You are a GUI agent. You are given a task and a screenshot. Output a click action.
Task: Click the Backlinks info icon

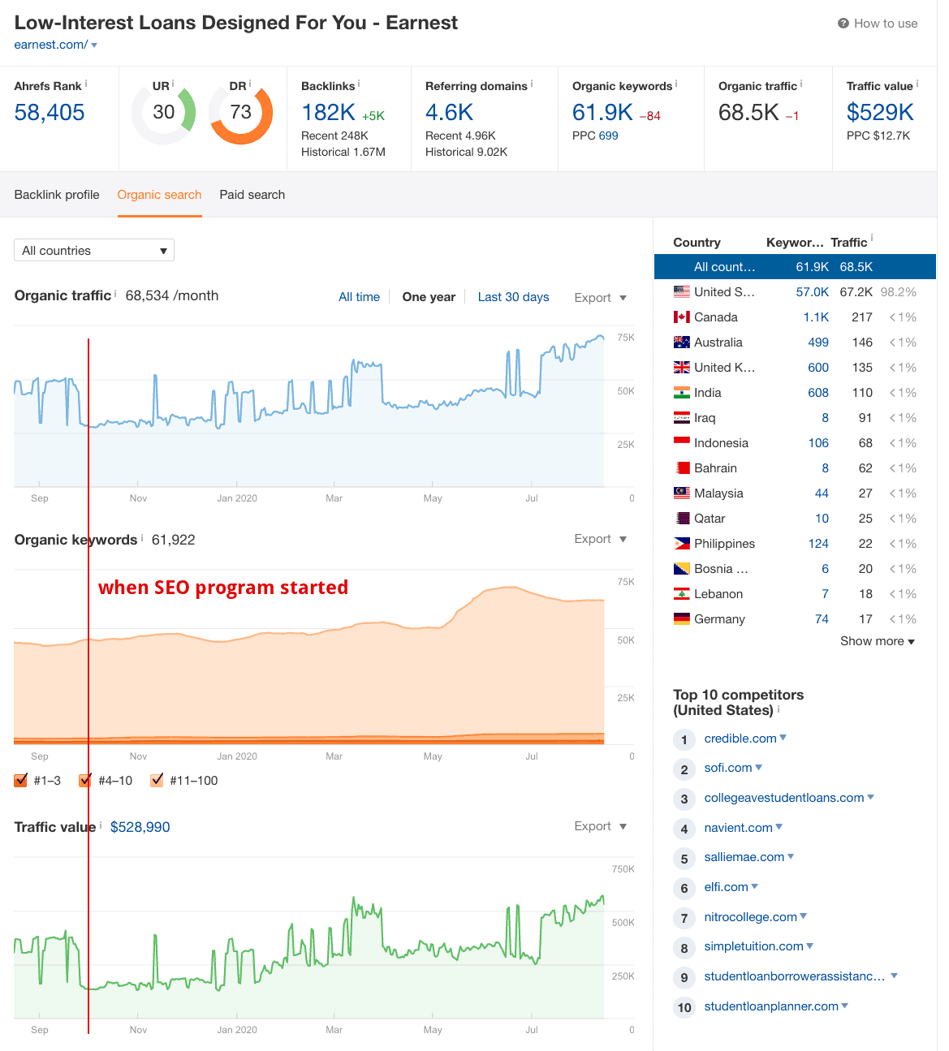click(x=359, y=84)
